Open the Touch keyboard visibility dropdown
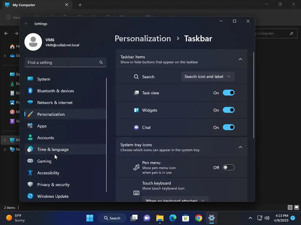The height and width of the screenshot is (225, 301). point(175,200)
